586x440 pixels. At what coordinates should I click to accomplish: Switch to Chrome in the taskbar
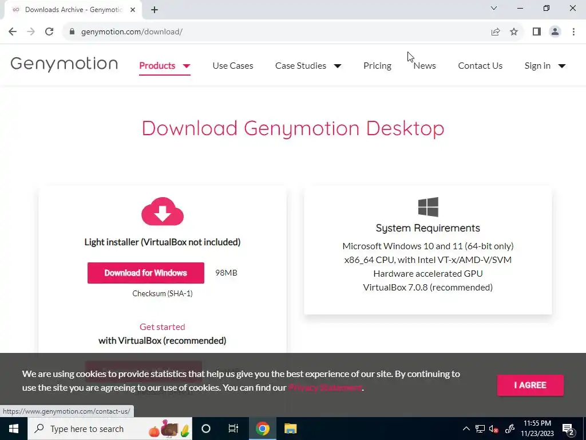[262, 429]
